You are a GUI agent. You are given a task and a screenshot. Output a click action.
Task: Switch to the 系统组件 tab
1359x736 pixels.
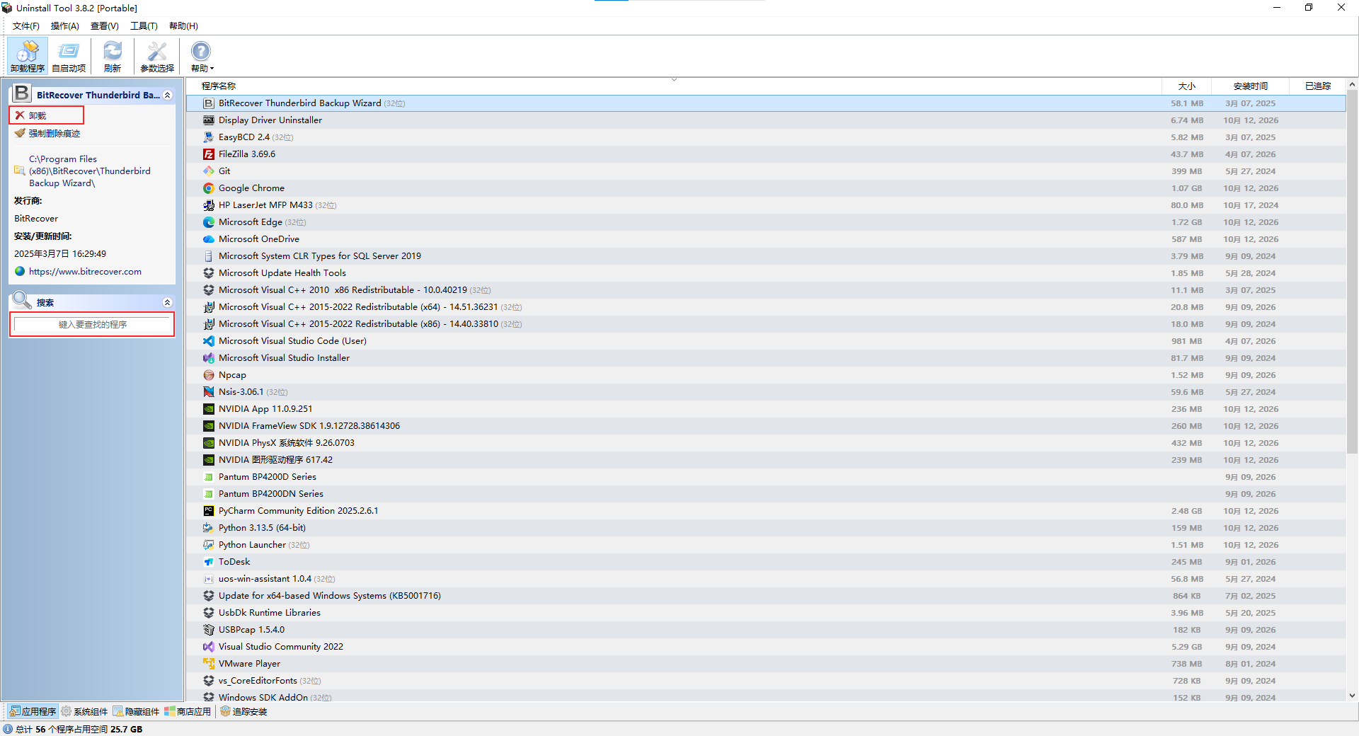click(84, 711)
